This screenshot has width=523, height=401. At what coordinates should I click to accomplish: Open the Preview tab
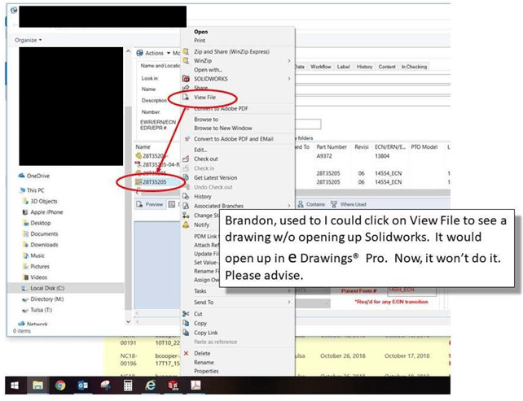click(149, 204)
